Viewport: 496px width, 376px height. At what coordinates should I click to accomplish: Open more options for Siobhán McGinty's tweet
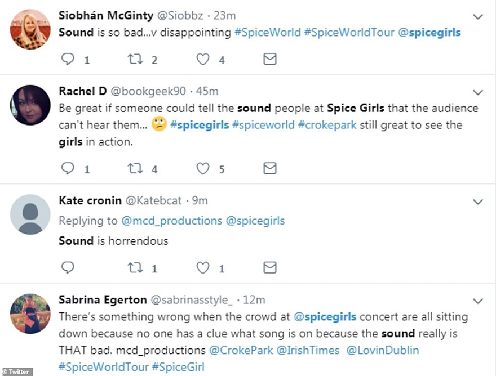point(478,17)
